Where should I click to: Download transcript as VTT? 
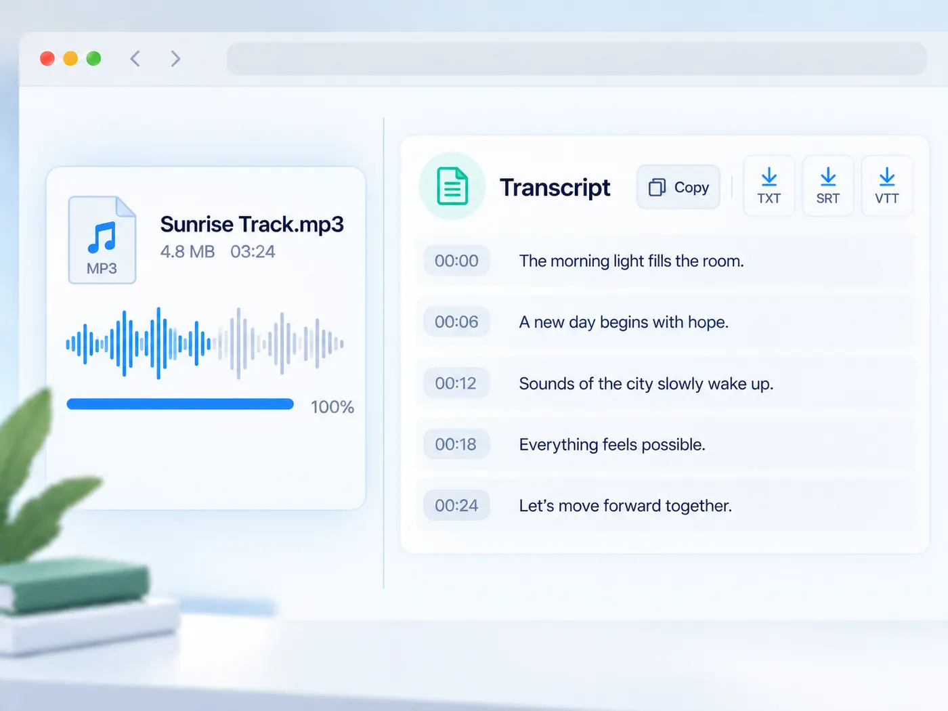coord(887,186)
